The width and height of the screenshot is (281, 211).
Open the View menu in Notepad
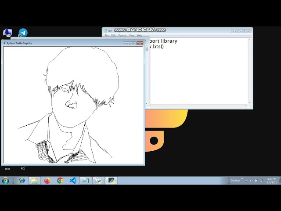(x=132, y=35)
